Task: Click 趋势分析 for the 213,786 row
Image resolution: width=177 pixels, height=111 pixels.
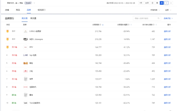Action: click(x=167, y=31)
